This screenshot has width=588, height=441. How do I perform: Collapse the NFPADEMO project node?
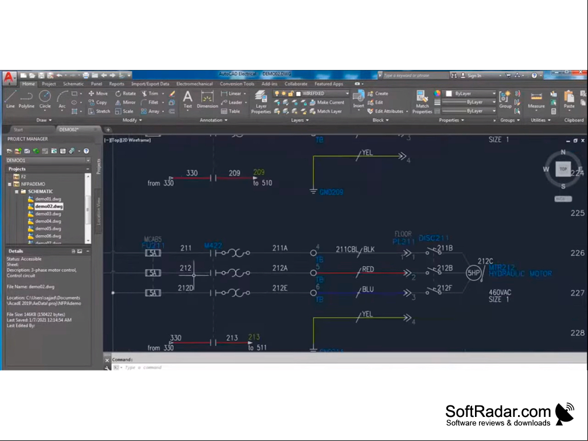pyautogui.click(x=10, y=184)
